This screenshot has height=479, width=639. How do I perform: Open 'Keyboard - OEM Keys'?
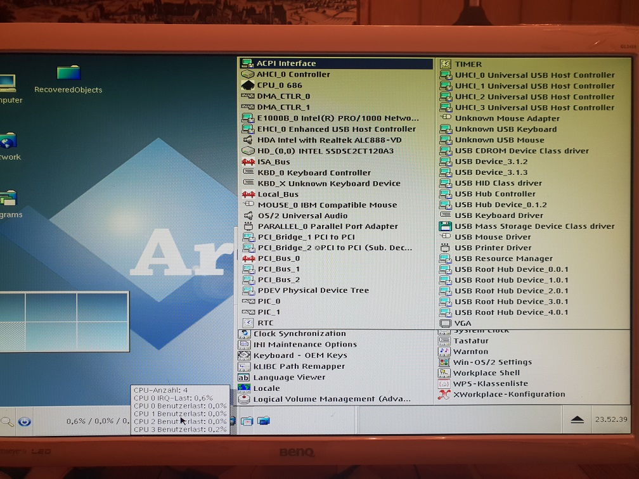300,355
